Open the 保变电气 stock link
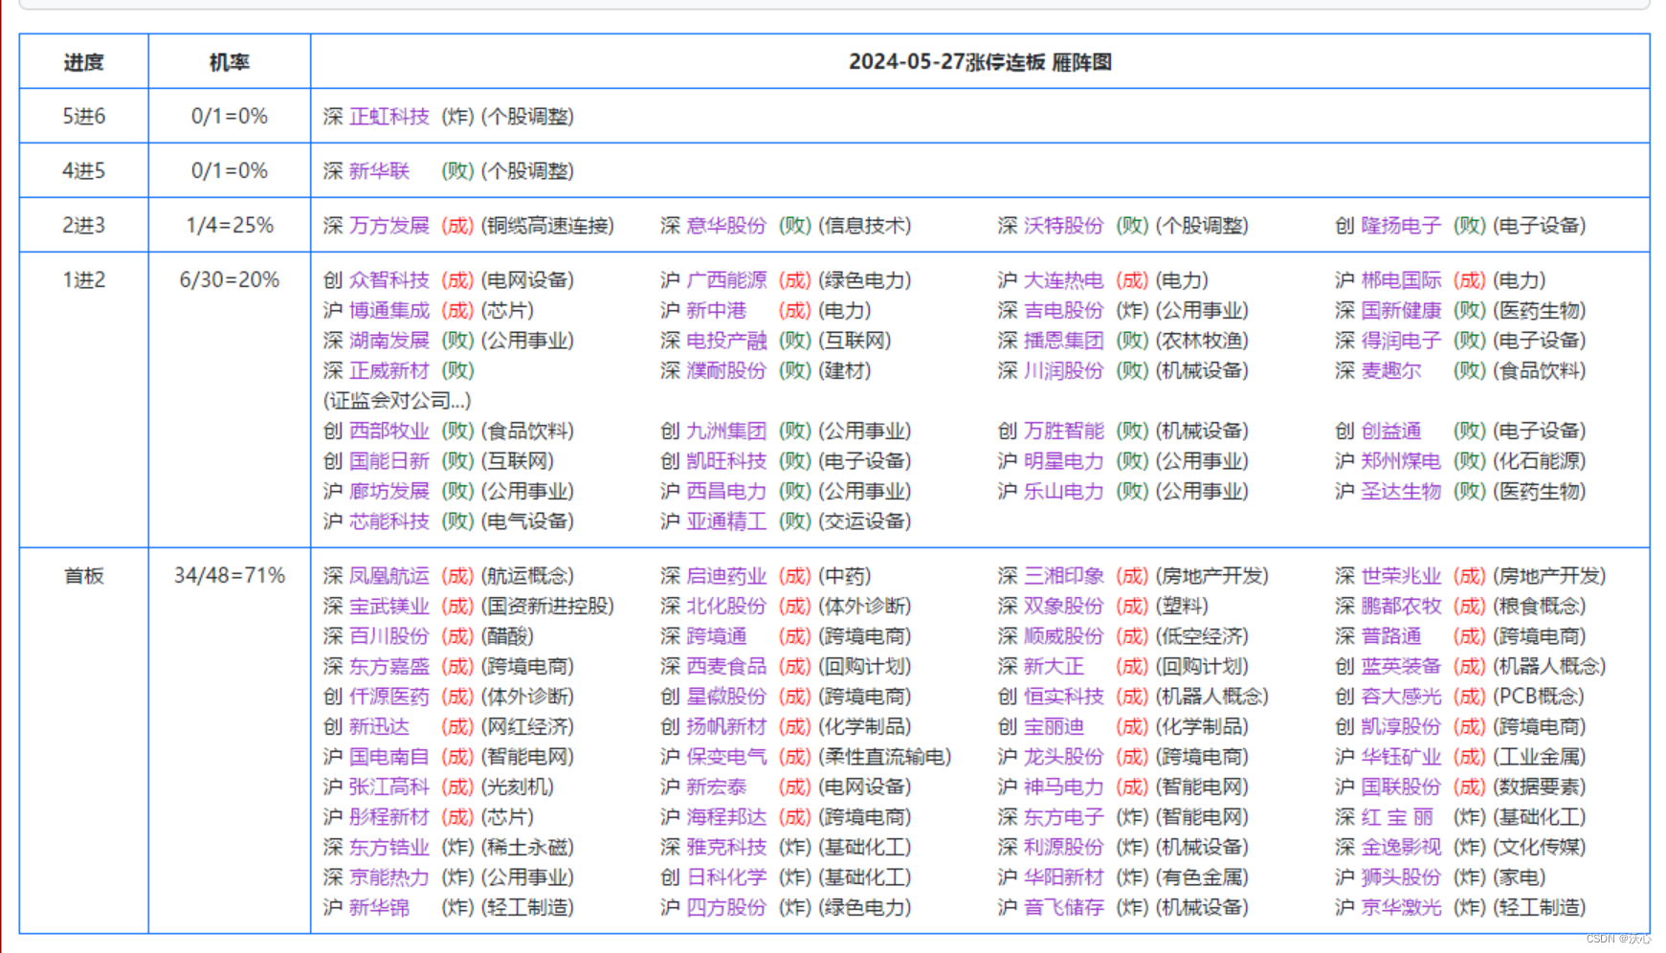The image size is (1666, 953). (x=726, y=757)
